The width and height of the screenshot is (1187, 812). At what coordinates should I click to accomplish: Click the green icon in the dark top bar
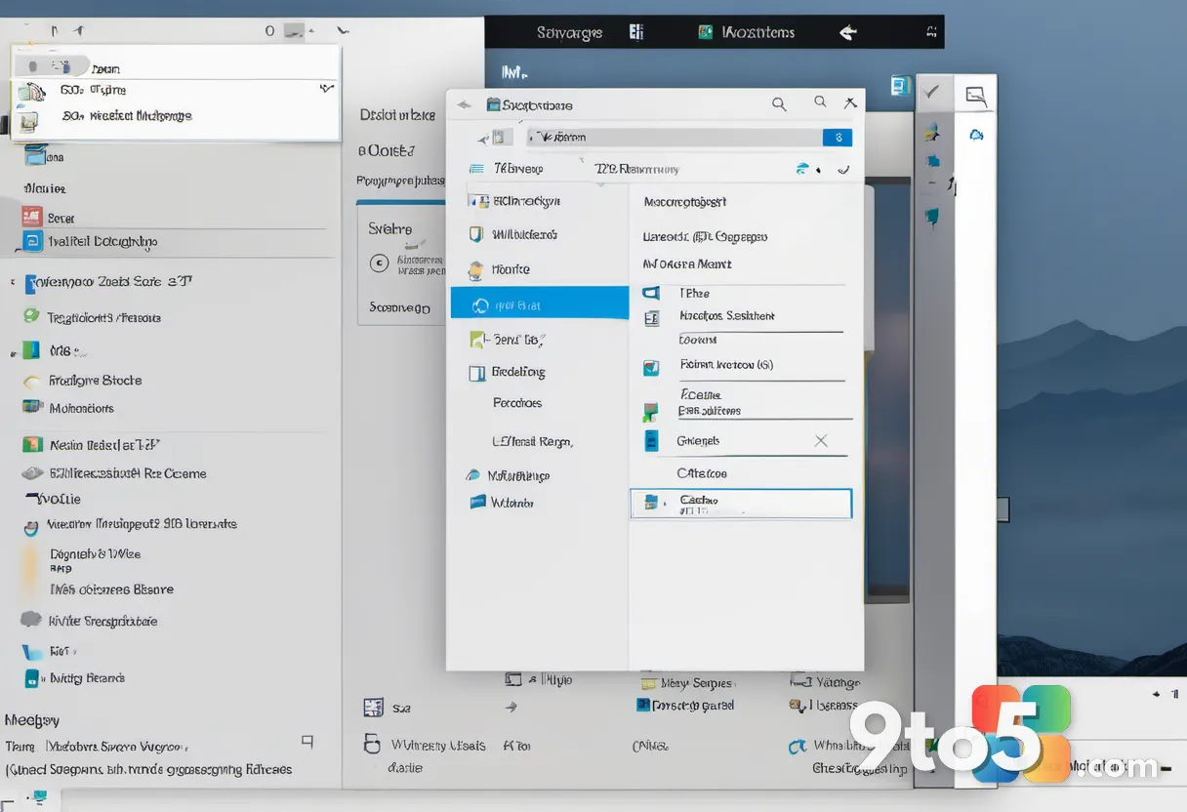(705, 32)
